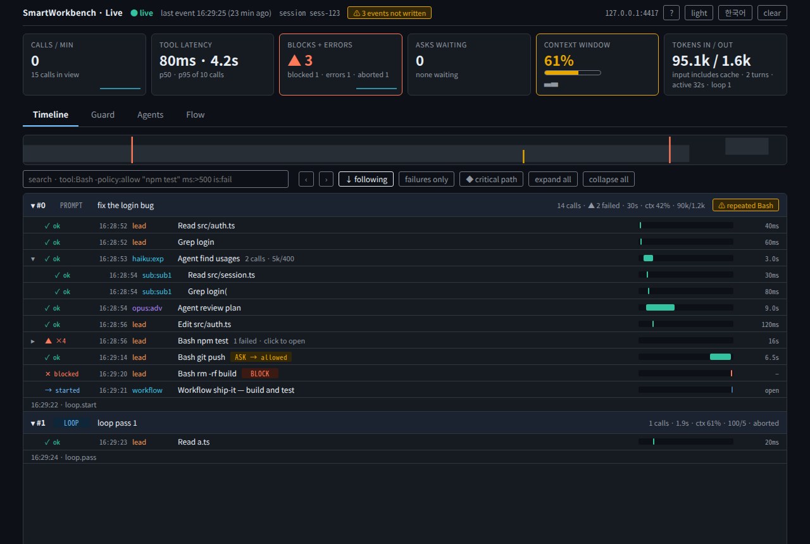Select the 'Read src/session.ts' sub row
This screenshot has width=810, height=544.
pyautogui.click(x=405, y=275)
